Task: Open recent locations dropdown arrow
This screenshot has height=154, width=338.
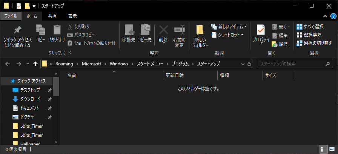Action: pos(28,64)
